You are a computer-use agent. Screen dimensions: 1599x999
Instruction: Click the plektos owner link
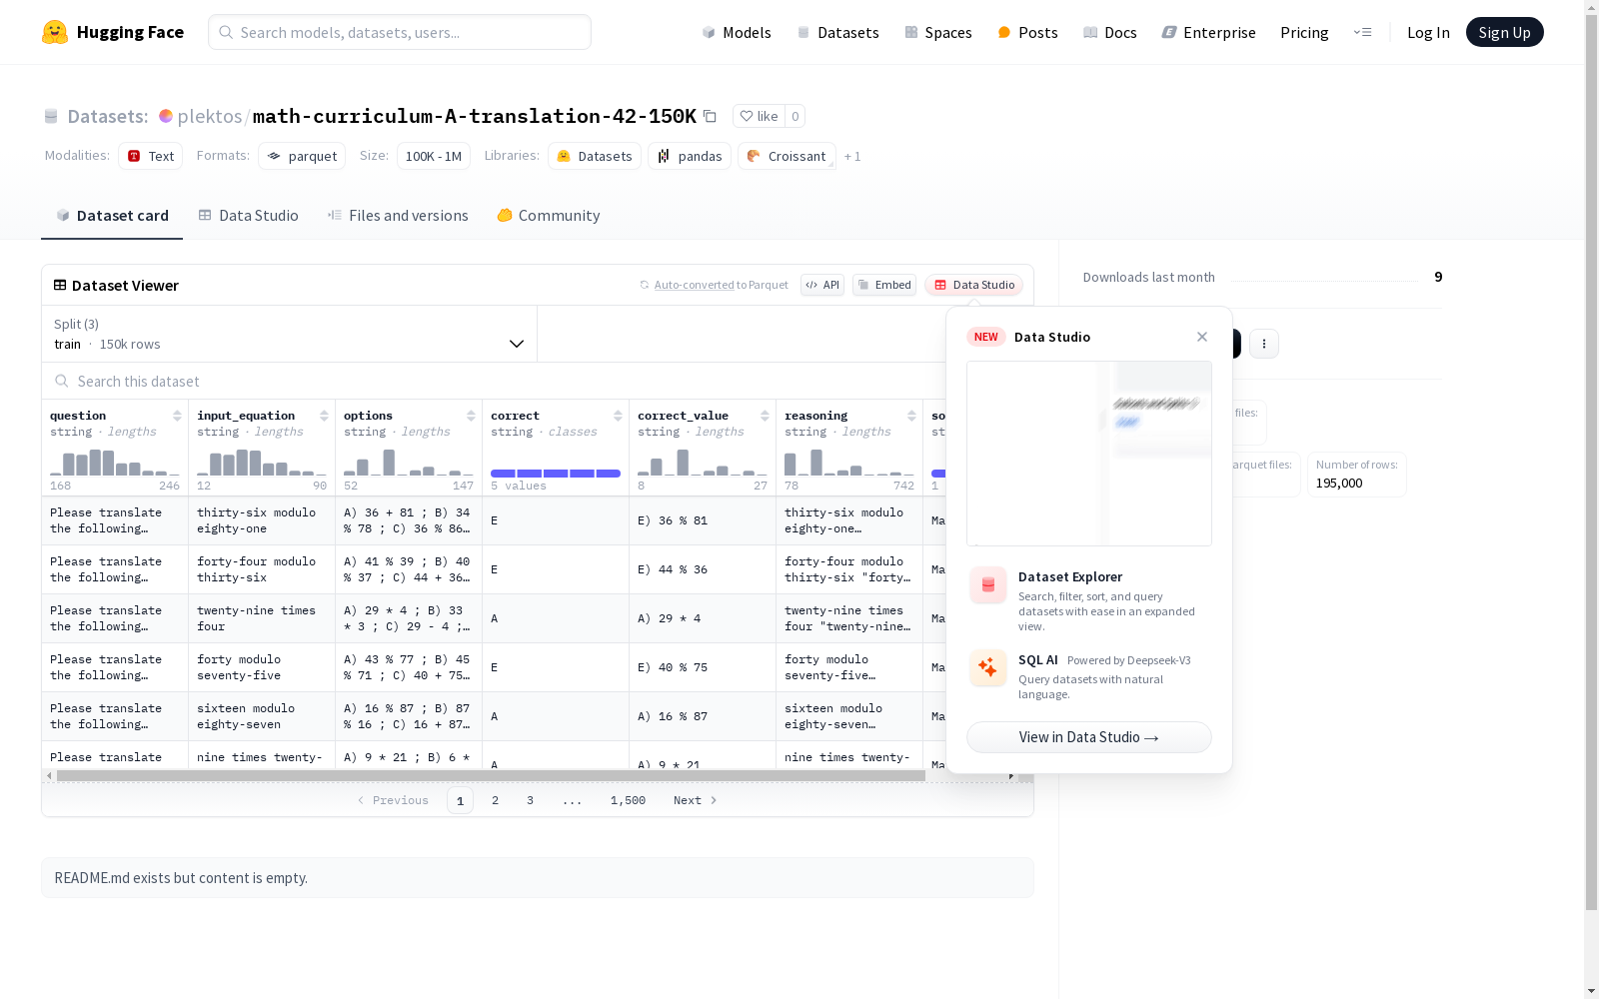[210, 116]
